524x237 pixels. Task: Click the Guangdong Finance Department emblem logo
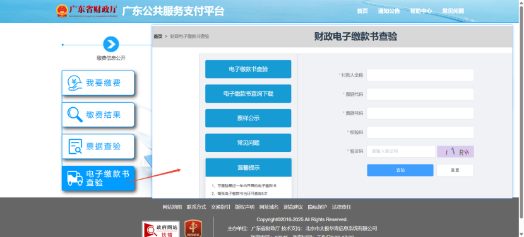[62, 11]
